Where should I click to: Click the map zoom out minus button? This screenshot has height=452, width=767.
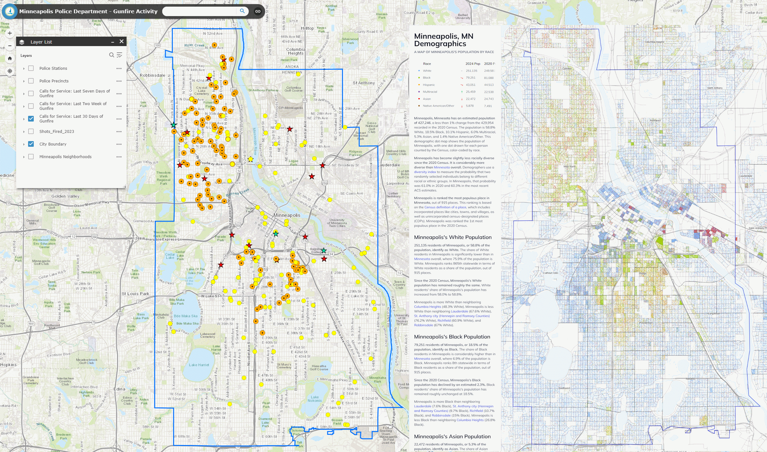(10, 46)
